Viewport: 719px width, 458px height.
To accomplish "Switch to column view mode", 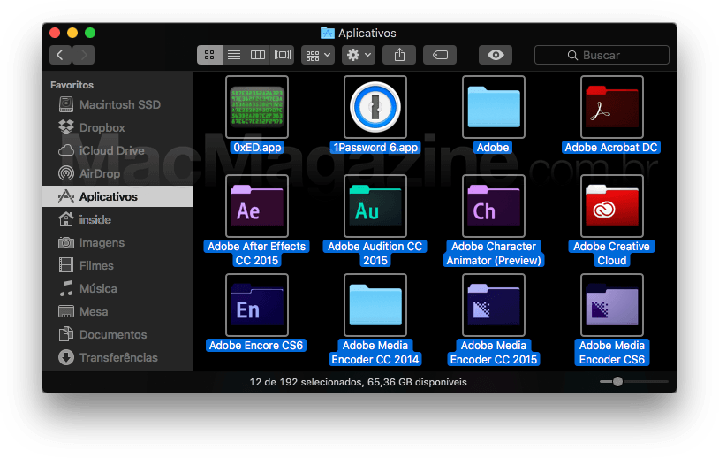I will point(258,55).
